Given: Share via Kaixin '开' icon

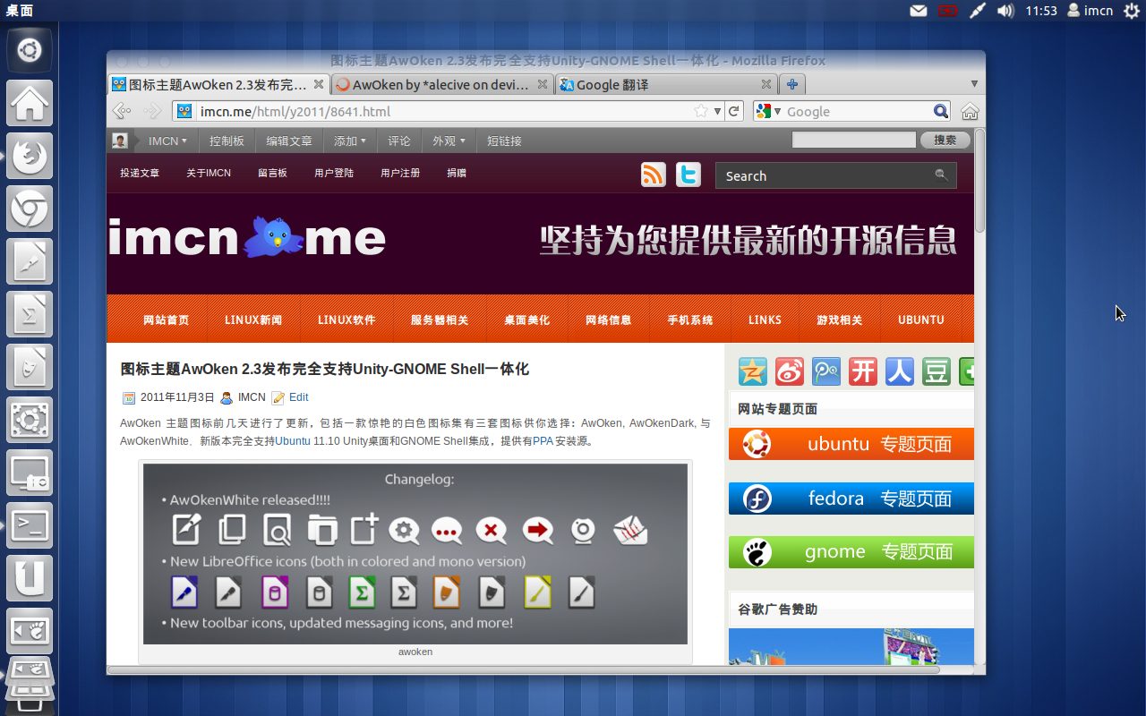Looking at the screenshot, I should 863,371.
